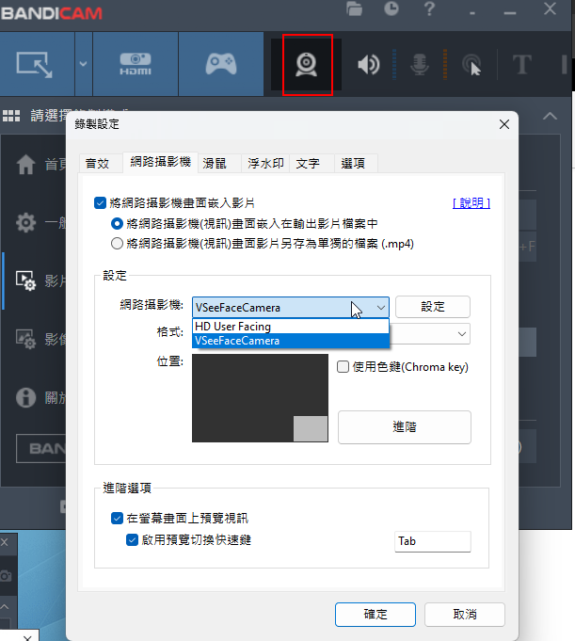This screenshot has height=641, width=575.
Task: Choose HD User Facing from the list
Action: [x=291, y=327]
